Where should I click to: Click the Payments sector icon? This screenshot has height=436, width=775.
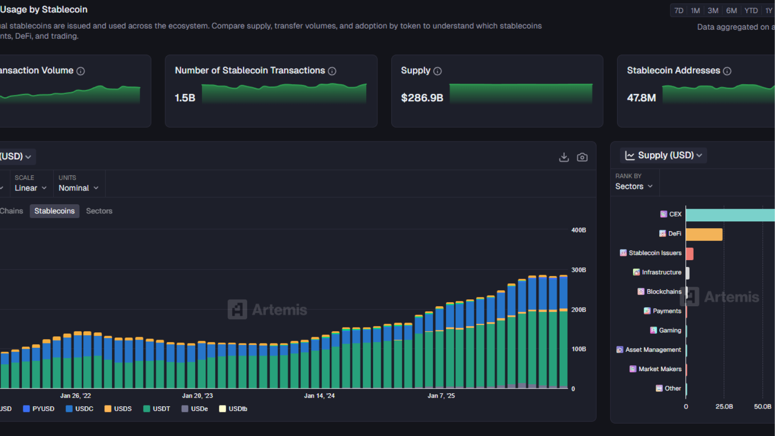click(x=647, y=311)
